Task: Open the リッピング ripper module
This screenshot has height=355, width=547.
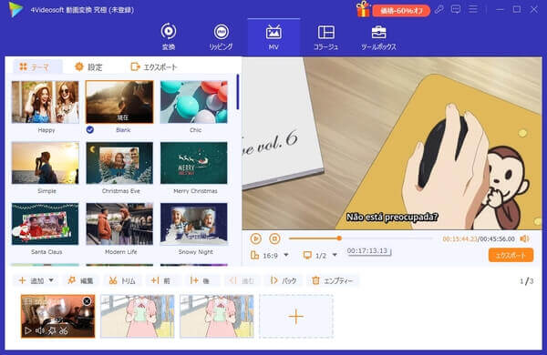Action: [x=222, y=37]
